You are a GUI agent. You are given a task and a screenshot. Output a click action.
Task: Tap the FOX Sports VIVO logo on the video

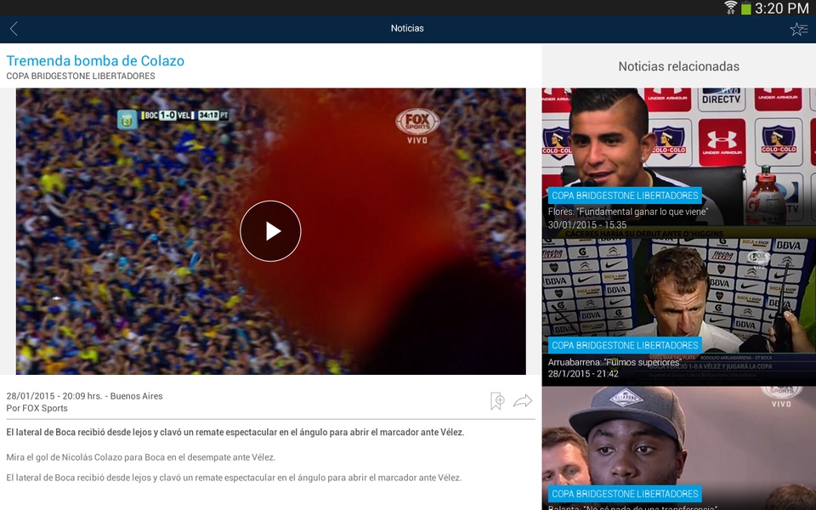[x=417, y=126]
